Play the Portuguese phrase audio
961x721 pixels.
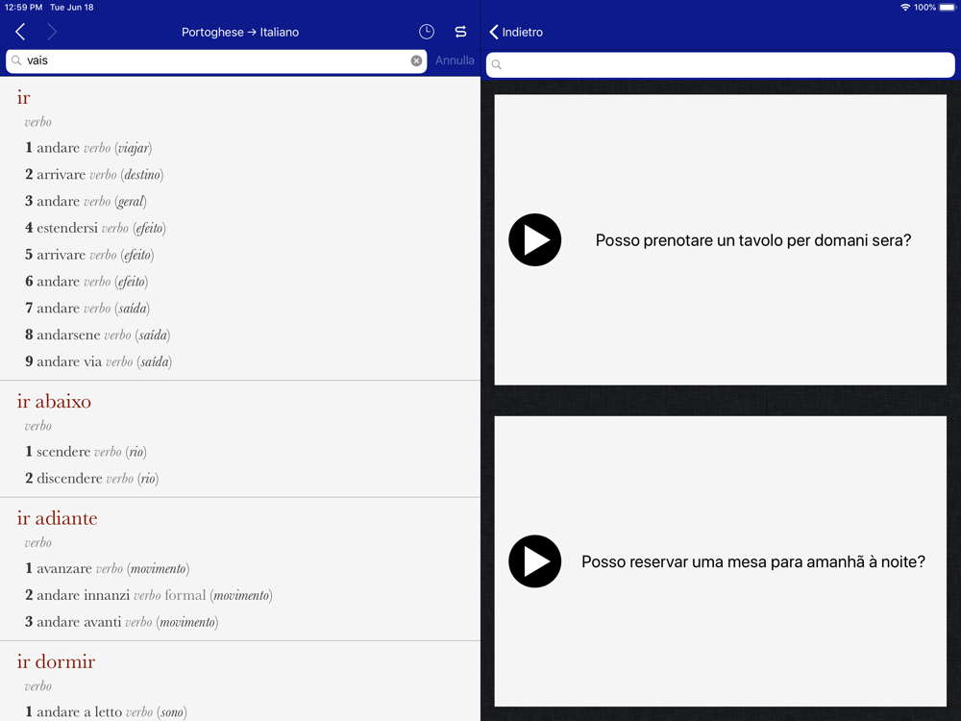[x=534, y=561]
